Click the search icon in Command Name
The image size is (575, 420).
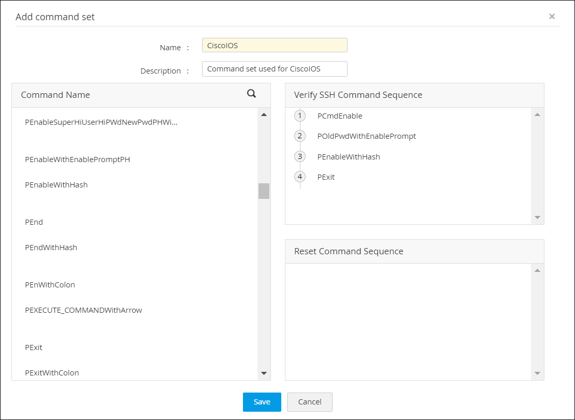click(x=251, y=94)
